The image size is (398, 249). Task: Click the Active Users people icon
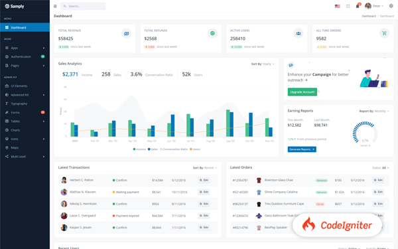coord(298,33)
